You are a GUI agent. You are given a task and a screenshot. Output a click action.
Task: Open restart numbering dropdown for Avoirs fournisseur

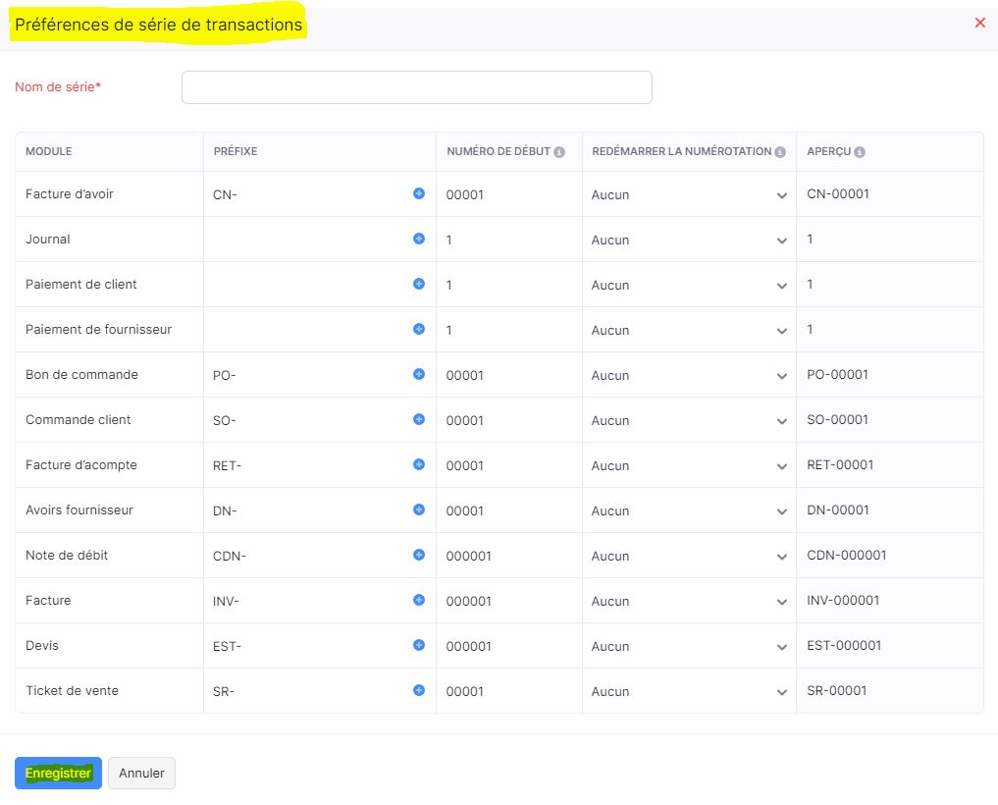coord(689,511)
